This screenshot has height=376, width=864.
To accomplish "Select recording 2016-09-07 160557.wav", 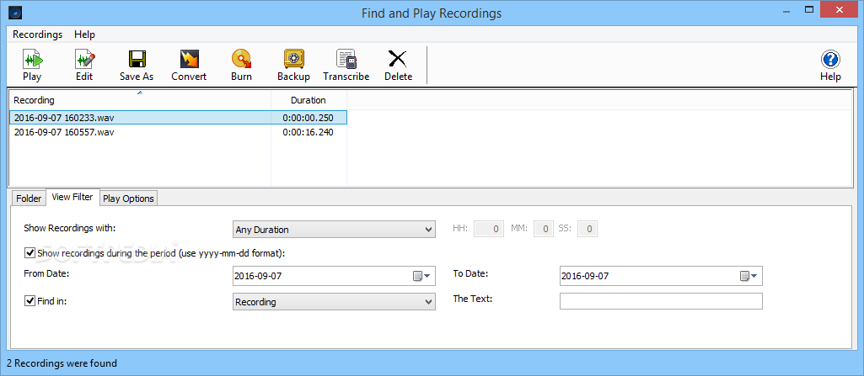I will point(178,132).
